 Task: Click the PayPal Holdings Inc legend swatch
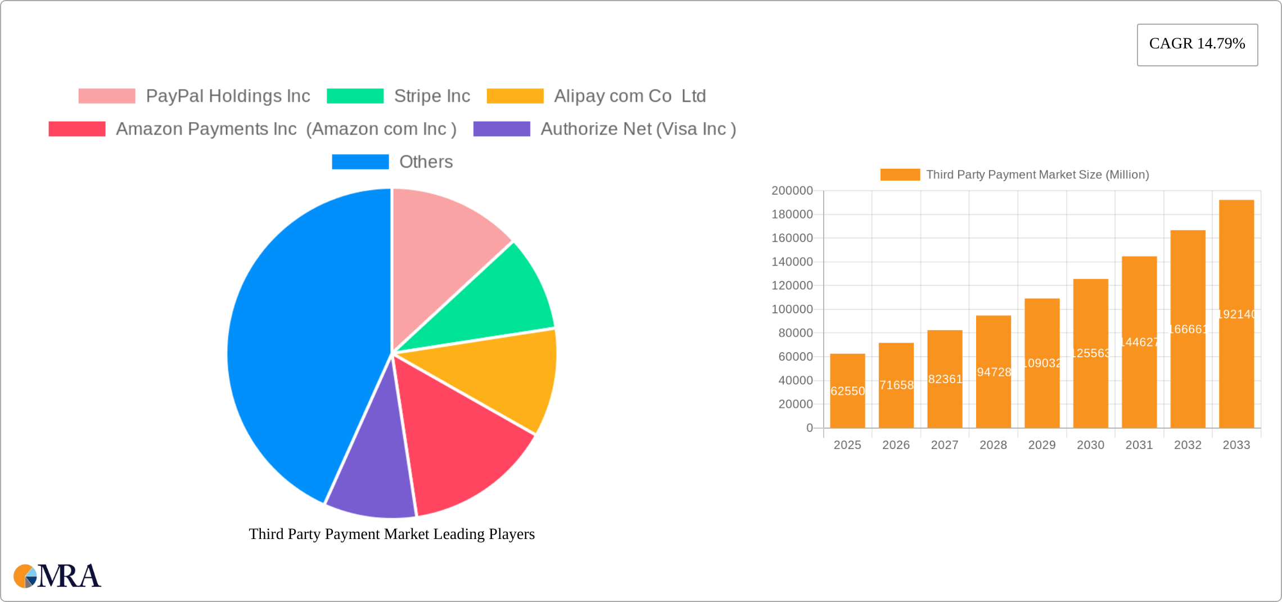[x=107, y=96]
